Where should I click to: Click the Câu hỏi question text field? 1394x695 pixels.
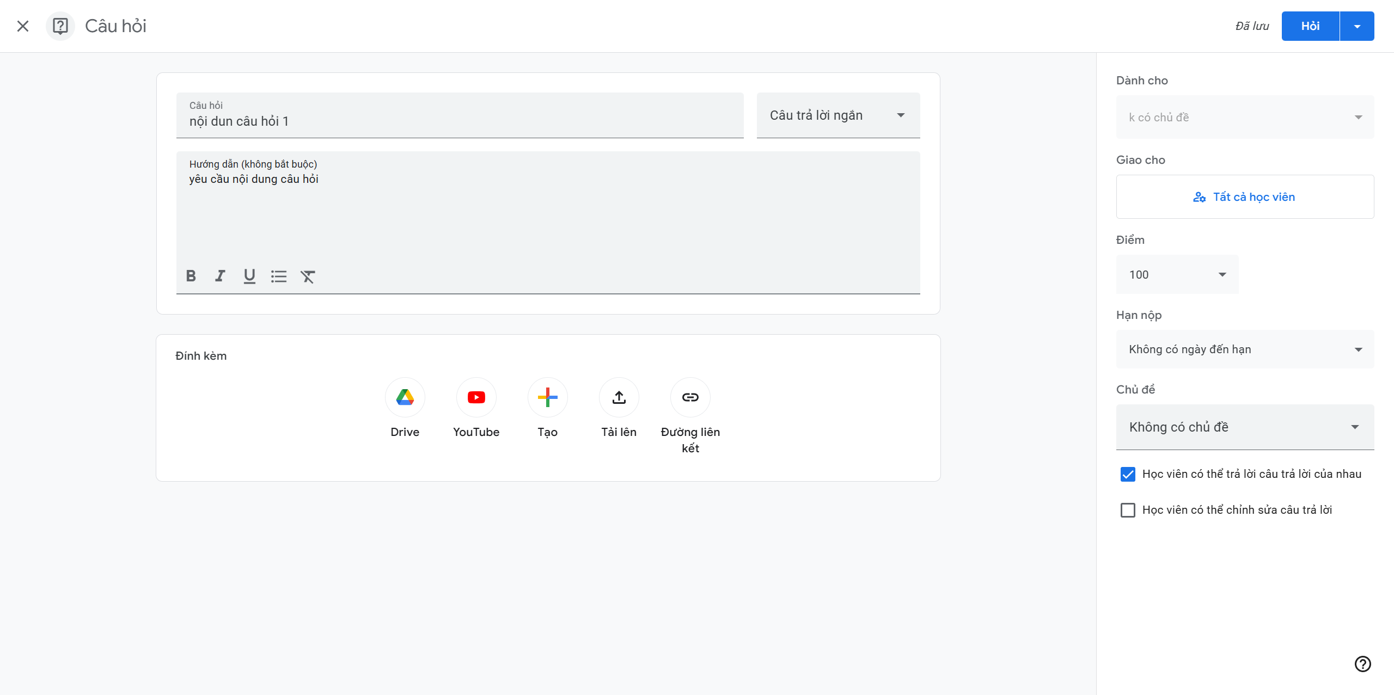point(460,121)
